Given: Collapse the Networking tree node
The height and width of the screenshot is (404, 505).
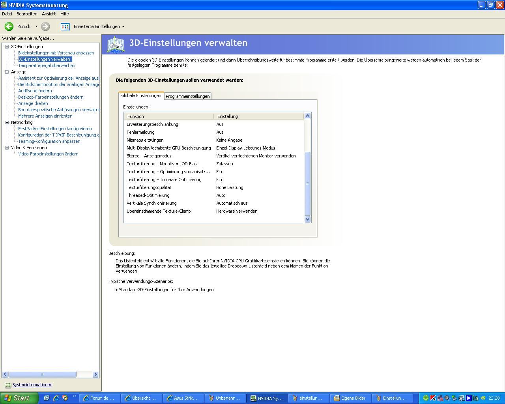Looking at the screenshot, I should [x=7, y=122].
